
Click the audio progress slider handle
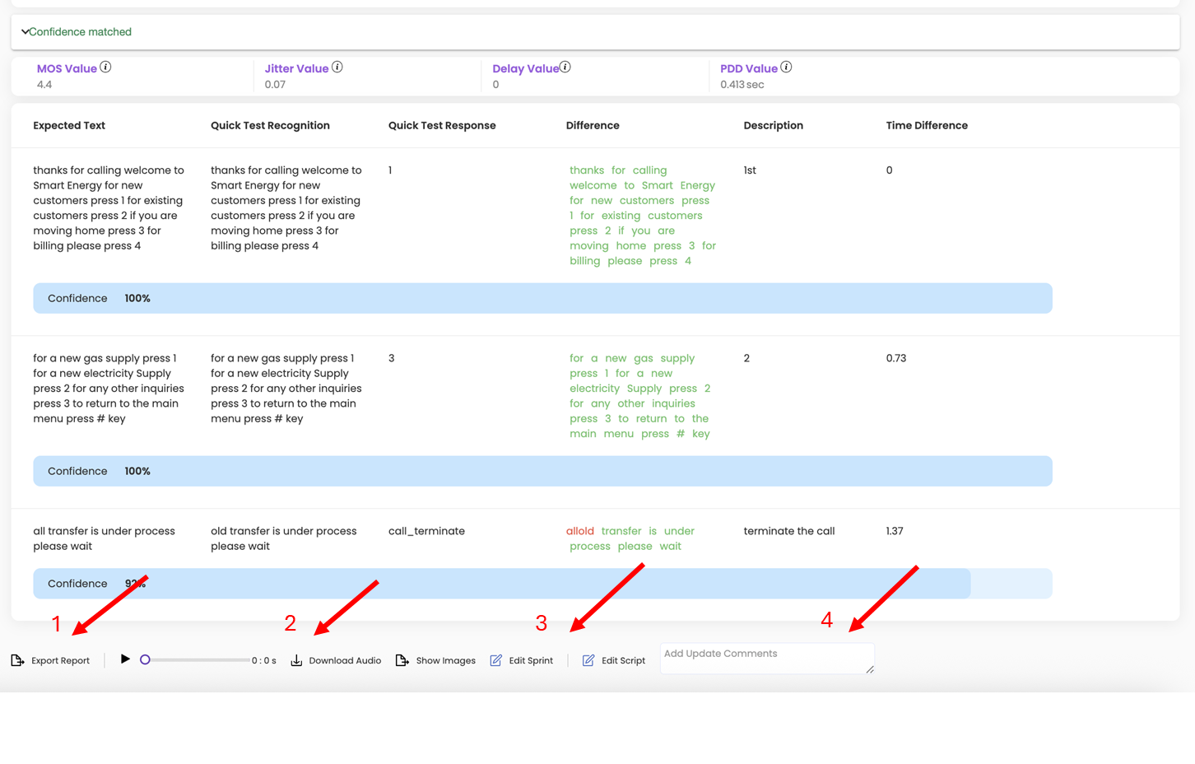point(145,659)
